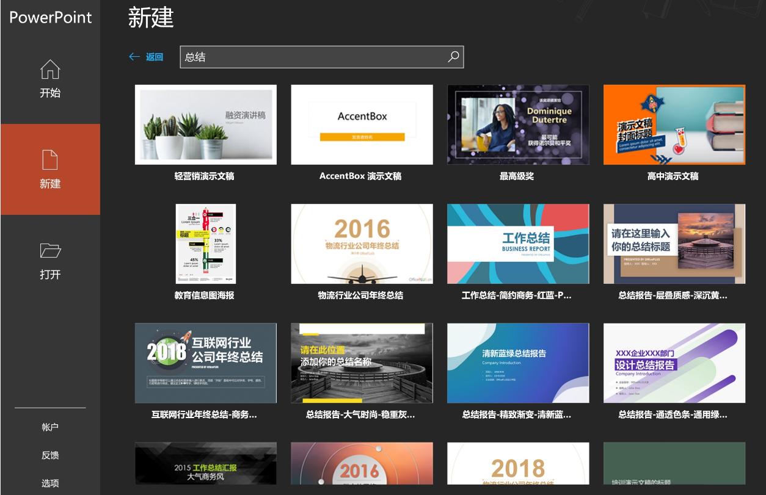Select the 轻营销演示文稿 cactus thumbnail
The image size is (766, 495).
206,125
